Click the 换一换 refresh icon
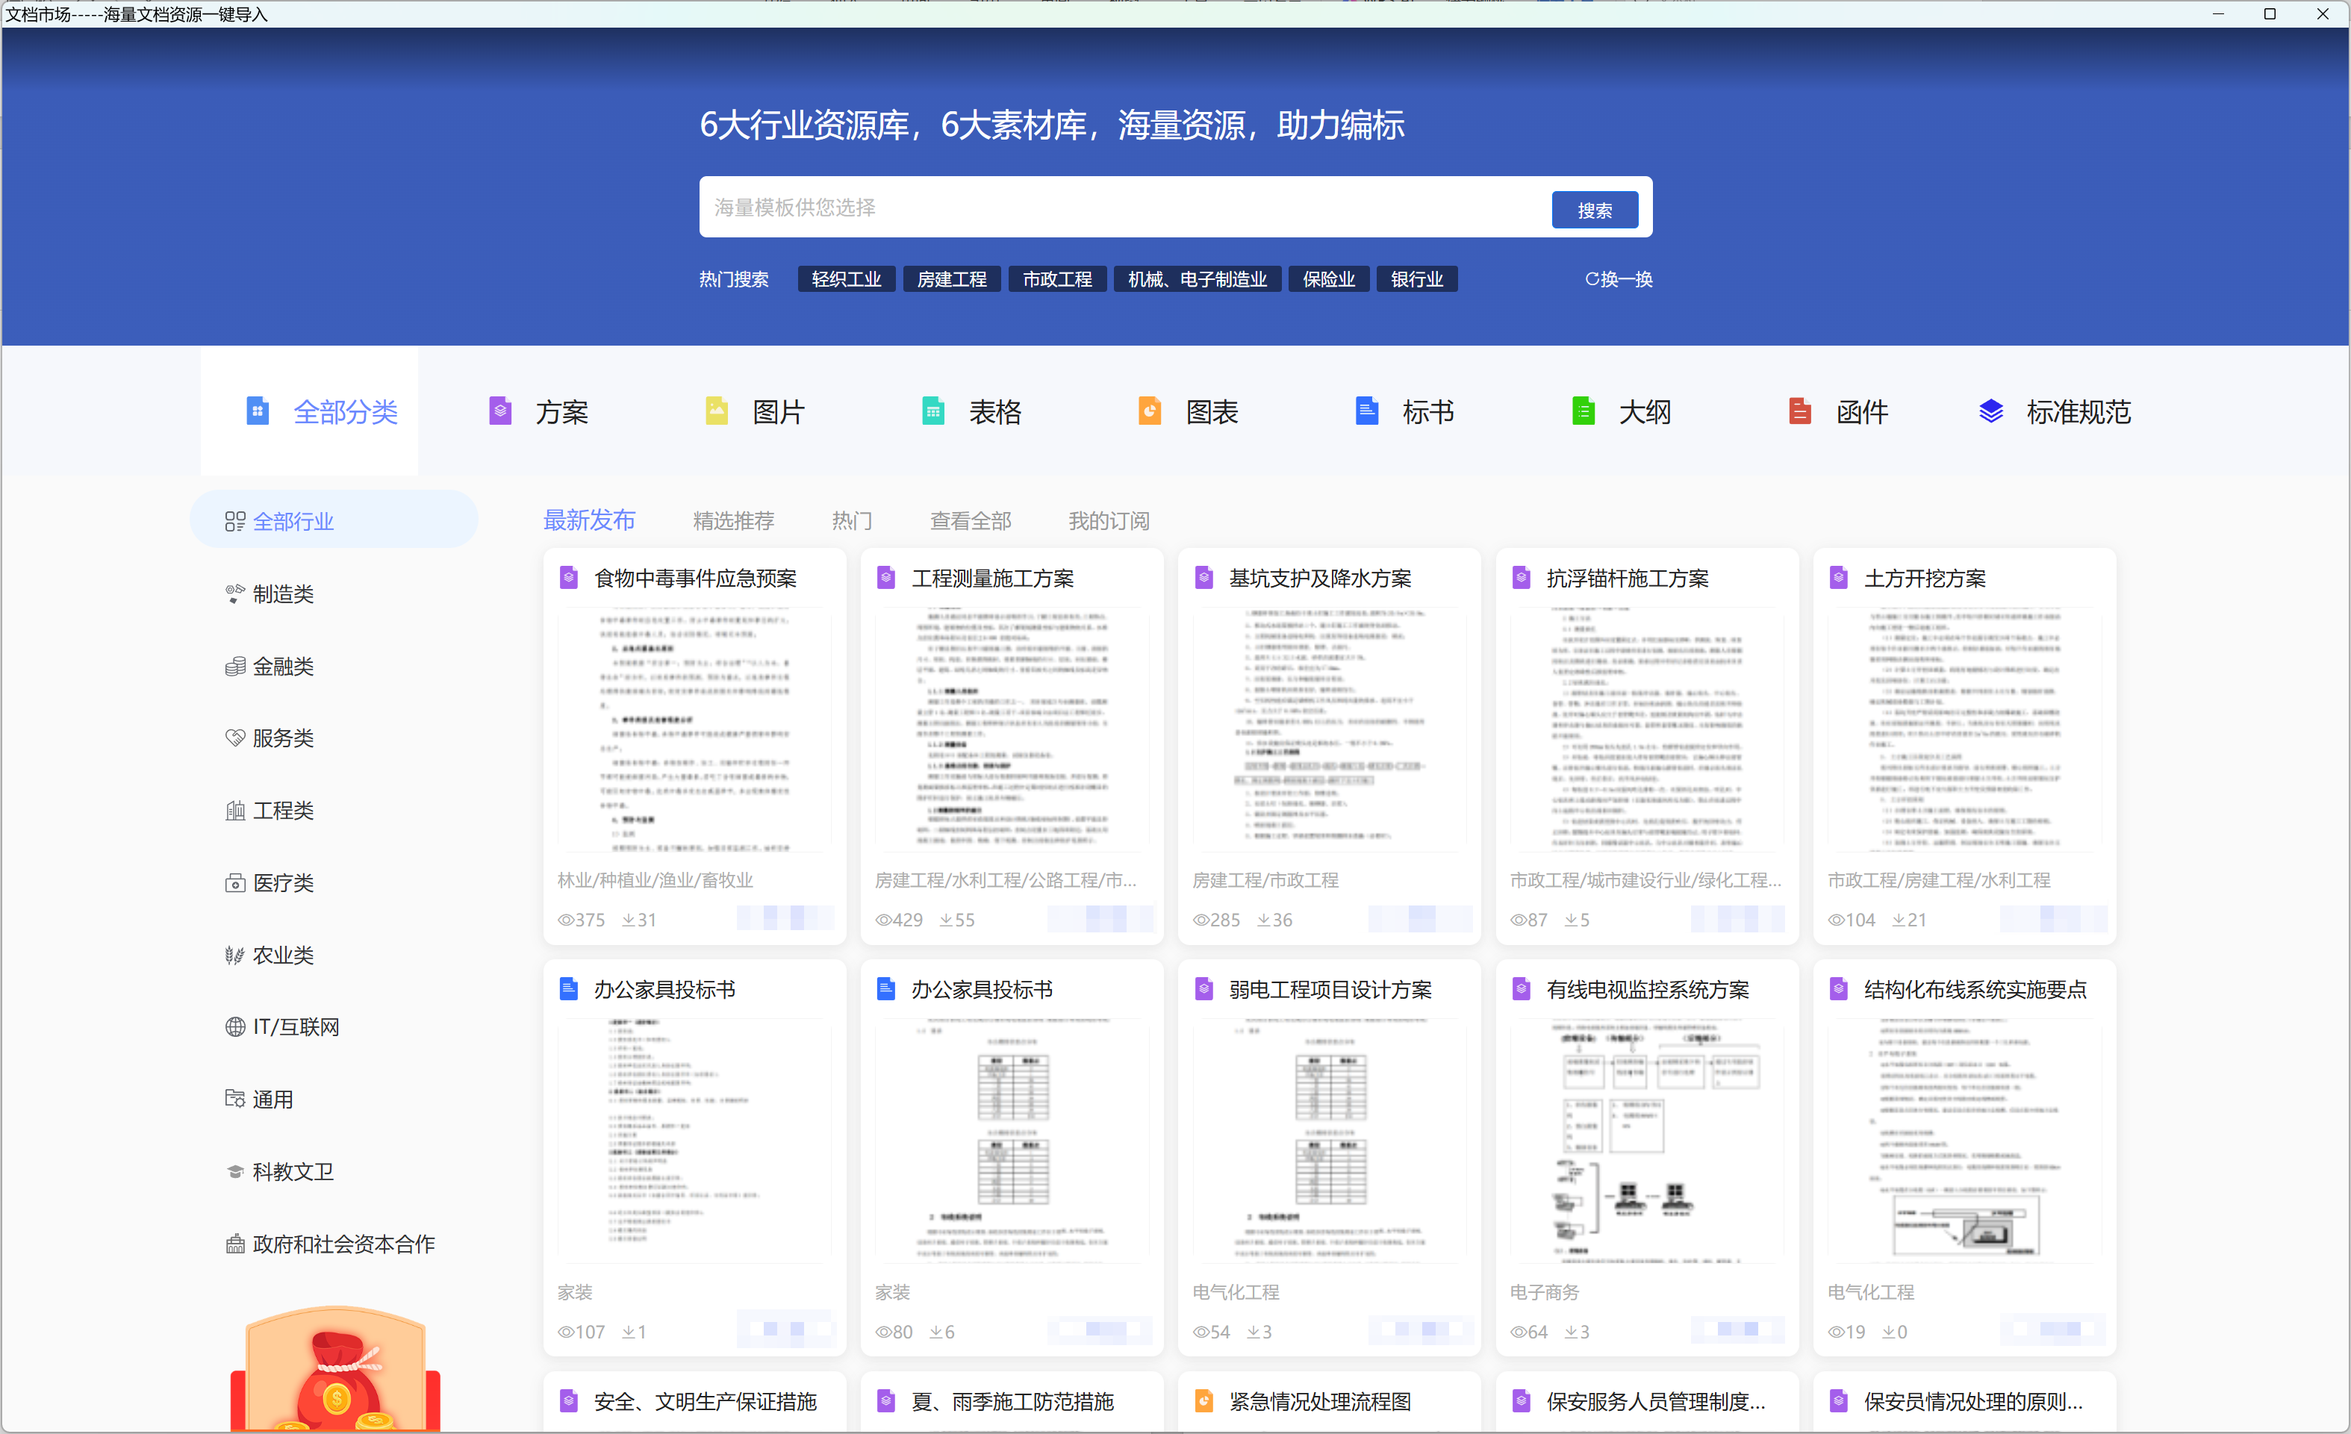2351x1434 pixels. [x=1592, y=279]
